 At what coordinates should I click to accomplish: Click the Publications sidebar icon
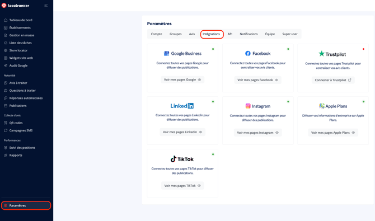click(x=6, y=106)
